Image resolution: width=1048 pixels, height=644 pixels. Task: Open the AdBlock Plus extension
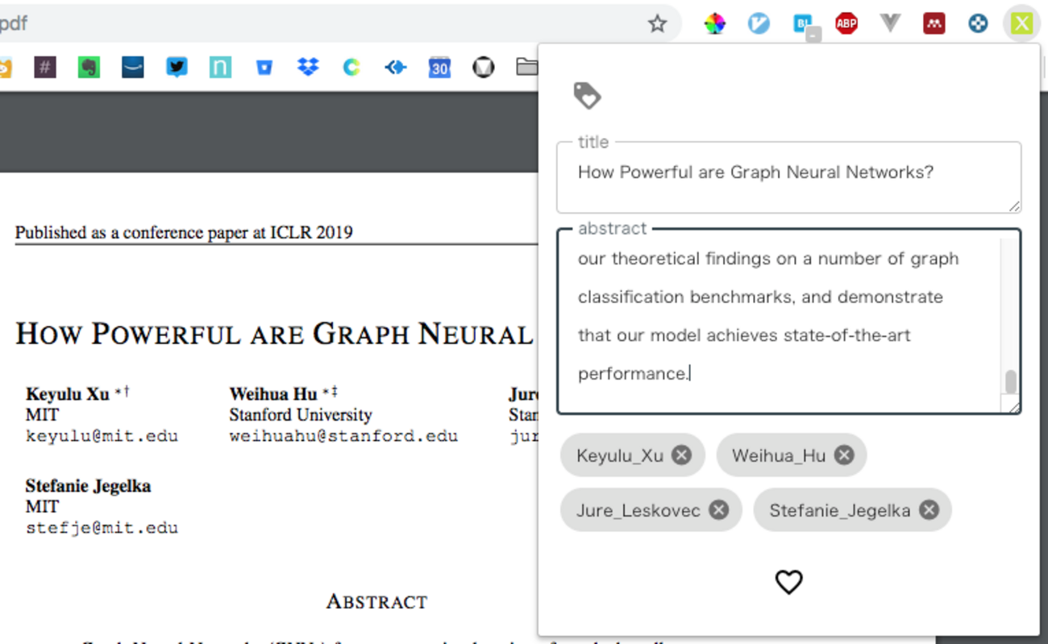[x=846, y=23]
